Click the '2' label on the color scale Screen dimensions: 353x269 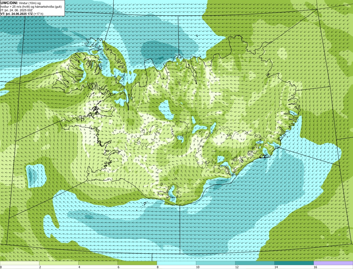click(x=40, y=267)
